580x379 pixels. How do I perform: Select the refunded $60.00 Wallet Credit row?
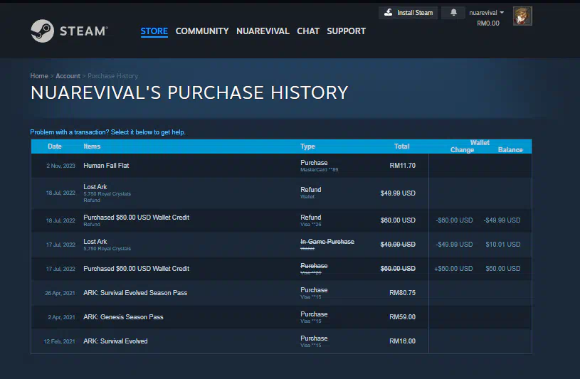point(281,220)
